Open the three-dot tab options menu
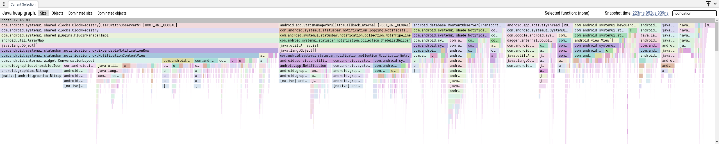Image resolution: width=719 pixels, height=144 pixels. click(4, 4)
